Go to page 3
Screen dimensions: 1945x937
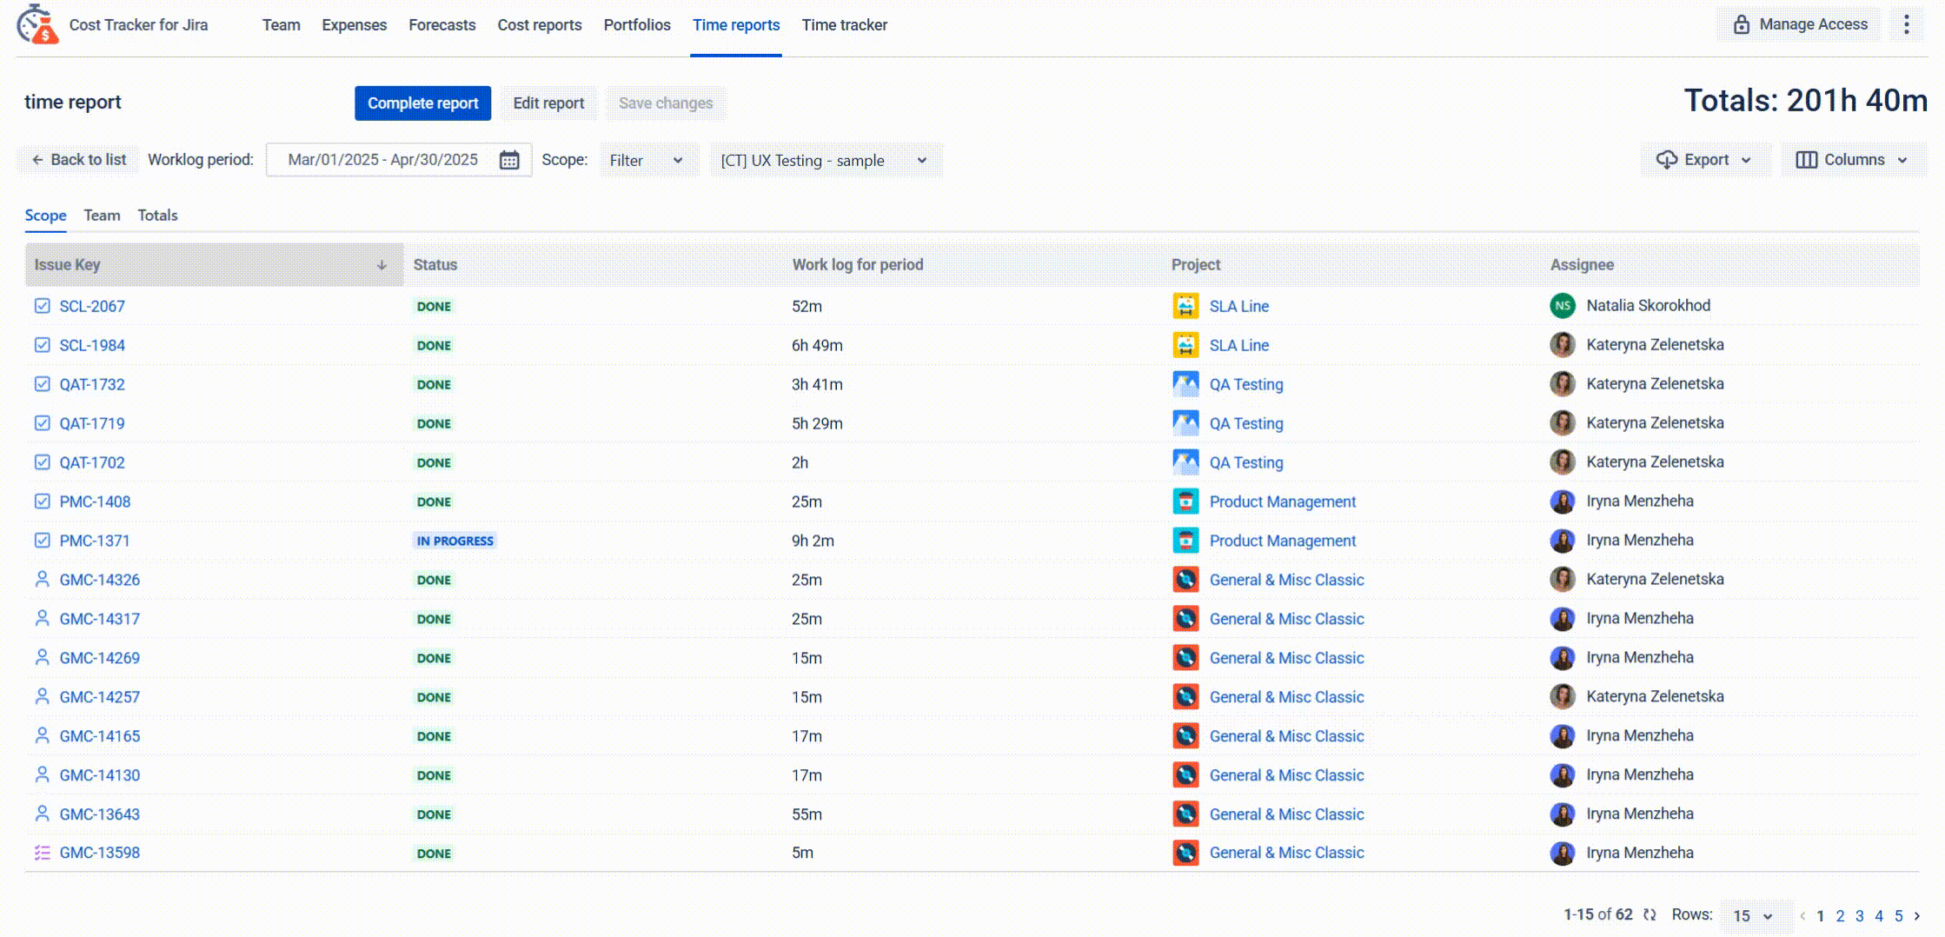pyautogui.click(x=1859, y=915)
